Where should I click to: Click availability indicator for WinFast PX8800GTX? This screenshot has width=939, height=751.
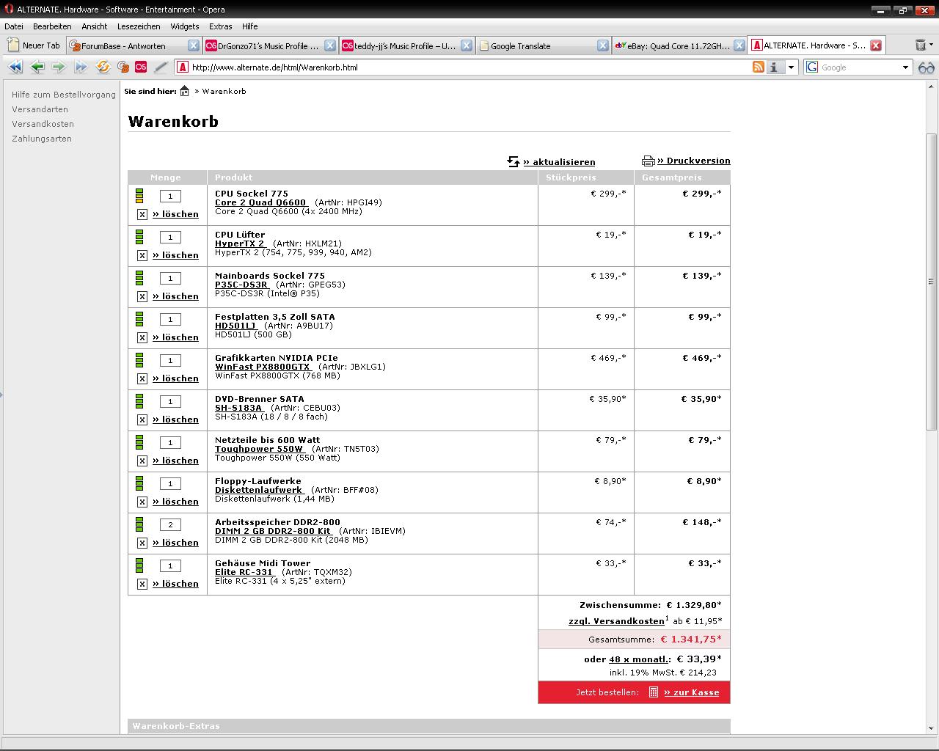pos(139,360)
